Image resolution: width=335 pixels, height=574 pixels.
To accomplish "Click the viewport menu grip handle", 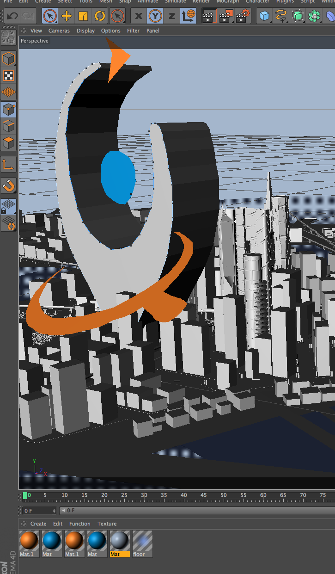I will (24, 31).
